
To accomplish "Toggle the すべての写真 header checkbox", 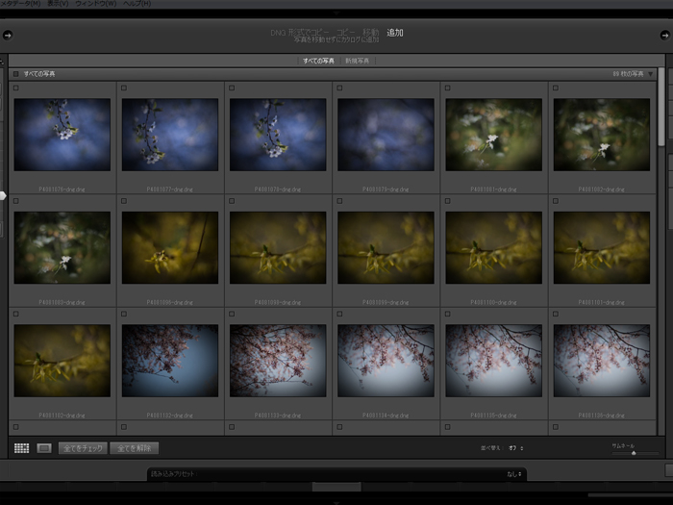I will click(15, 74).
